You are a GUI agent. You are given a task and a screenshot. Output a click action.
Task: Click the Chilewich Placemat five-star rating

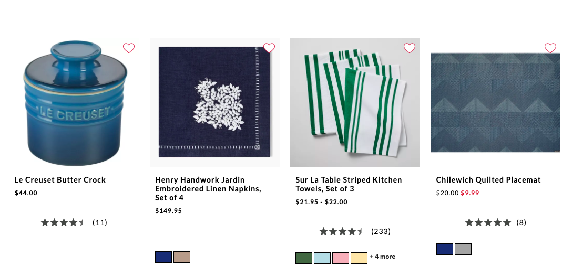coord(488,222)
